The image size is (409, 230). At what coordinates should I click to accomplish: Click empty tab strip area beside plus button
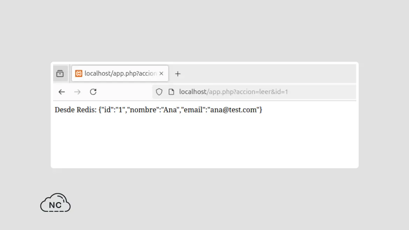click(269, 74)
